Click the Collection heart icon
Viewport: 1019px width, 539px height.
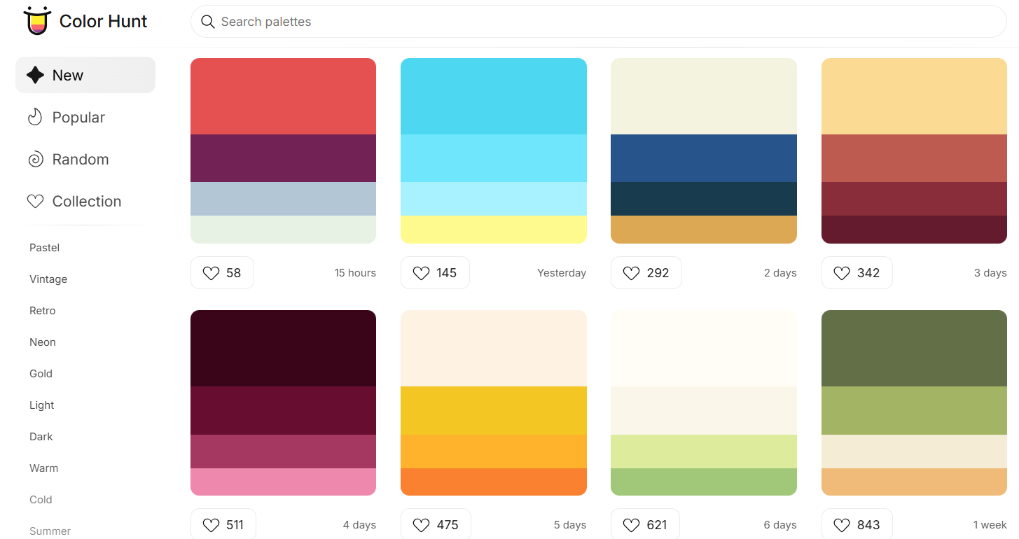pyautogui.click(x=35, y=202)
